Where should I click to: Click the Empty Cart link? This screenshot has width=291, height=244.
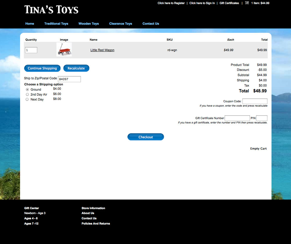tap(258, 148)
